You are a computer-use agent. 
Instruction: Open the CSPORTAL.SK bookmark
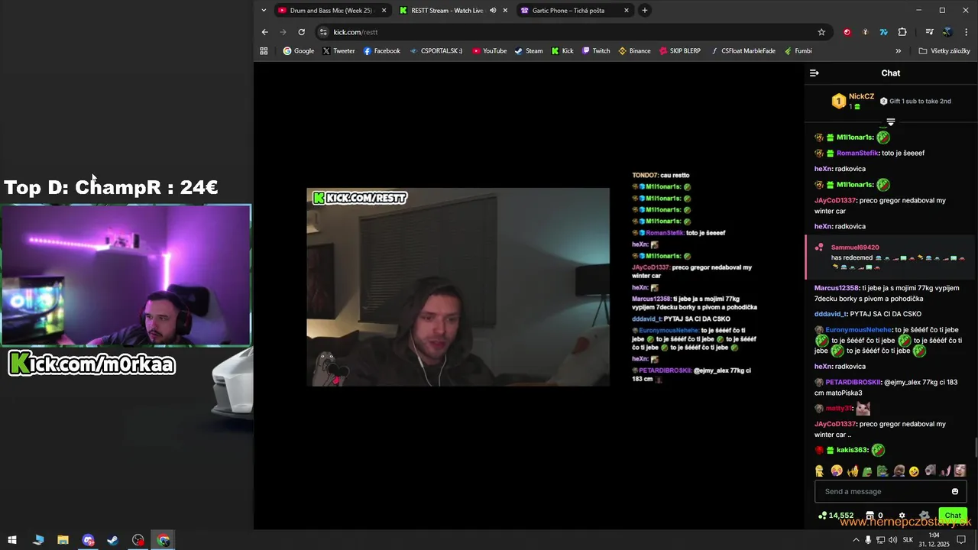click(436, 51)
